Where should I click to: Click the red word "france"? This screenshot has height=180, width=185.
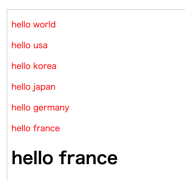(x=47, y=128)
